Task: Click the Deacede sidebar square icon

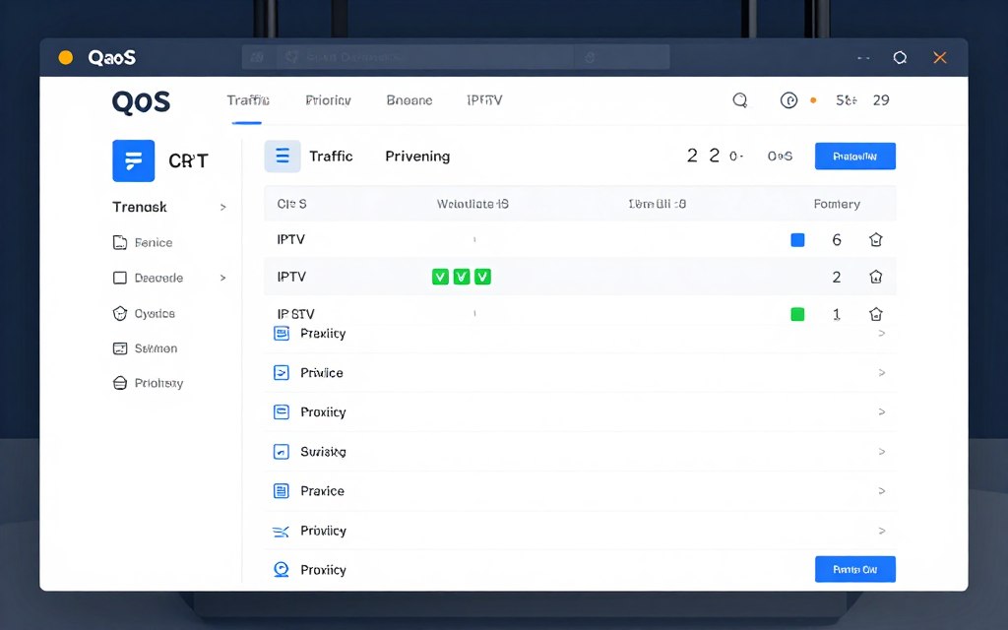Action: [x=119, y=278]
